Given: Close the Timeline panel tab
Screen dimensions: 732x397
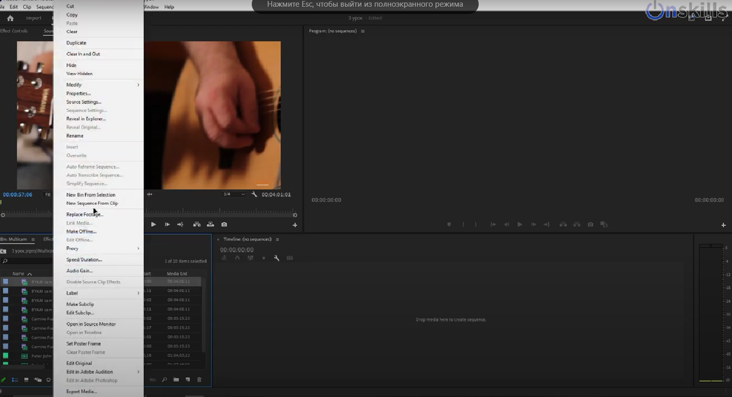Looking at the screenshot, I should (x=218, y=239).
